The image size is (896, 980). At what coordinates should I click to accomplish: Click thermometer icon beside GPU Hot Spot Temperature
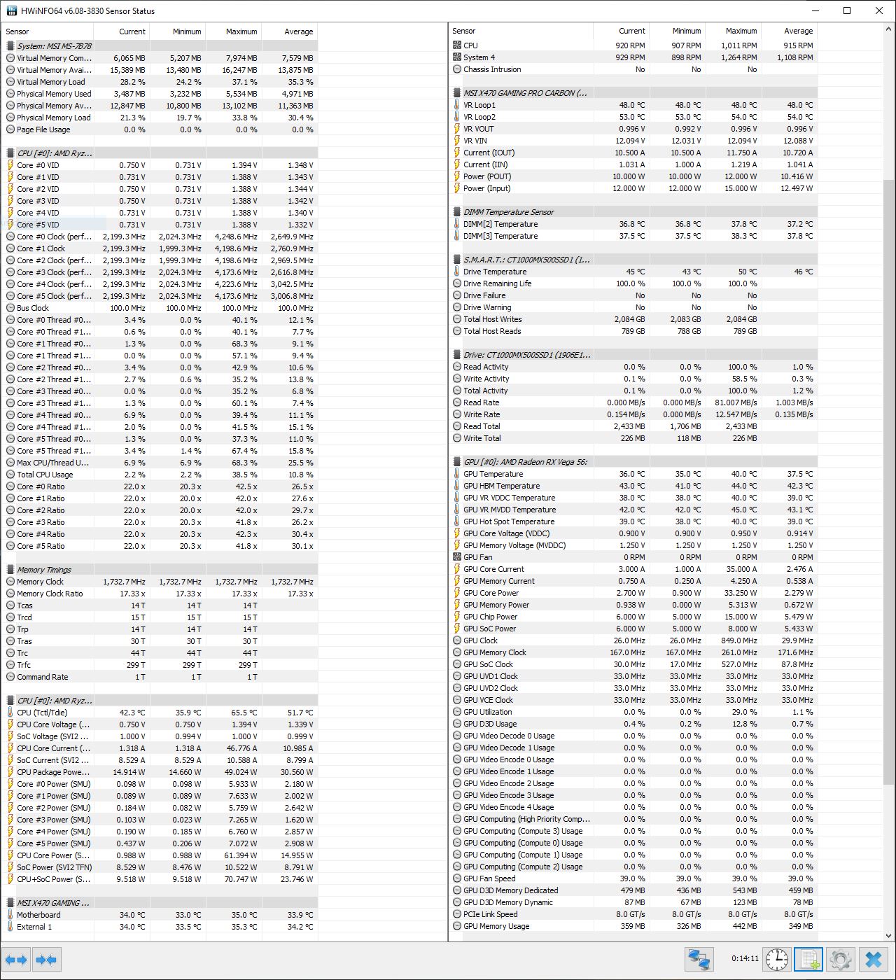coord(457,521)
